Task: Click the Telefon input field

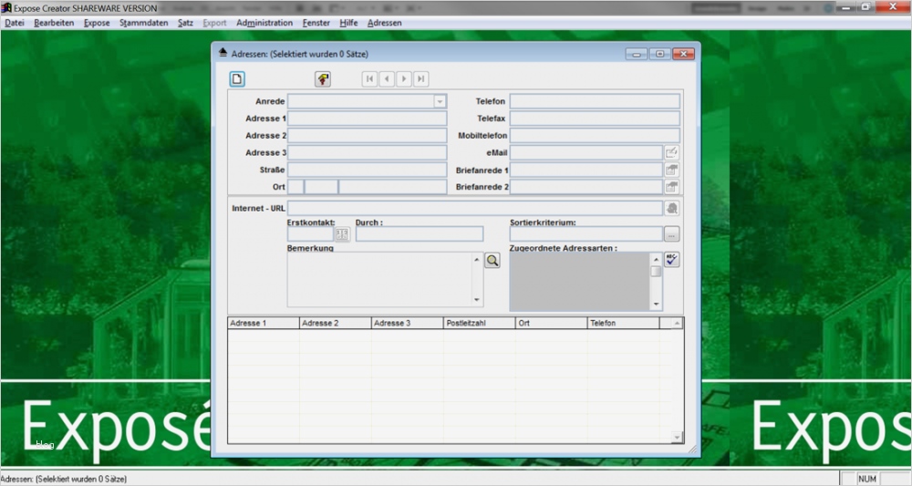Action: tap(595, 101)
